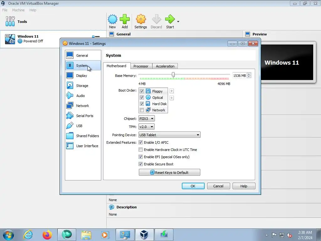Screen dimensions: 321x241
Task: Select the System category icon
Action: 70,65
